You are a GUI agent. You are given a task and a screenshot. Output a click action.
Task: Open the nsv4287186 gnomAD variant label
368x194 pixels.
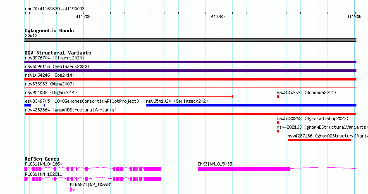[x=327, y=136]
